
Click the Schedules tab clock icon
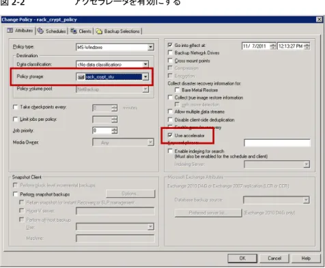40,31
